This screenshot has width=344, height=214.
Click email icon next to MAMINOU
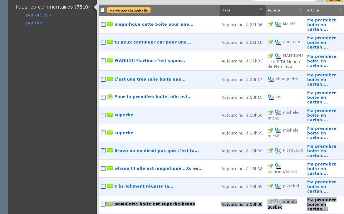(x=278, y=56)
